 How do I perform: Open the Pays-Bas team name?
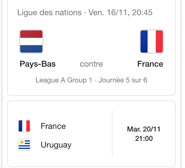click(38, 64)
